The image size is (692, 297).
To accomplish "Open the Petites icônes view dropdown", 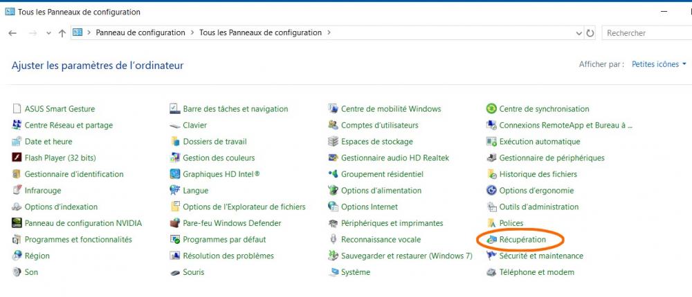I will click(659, 64).
